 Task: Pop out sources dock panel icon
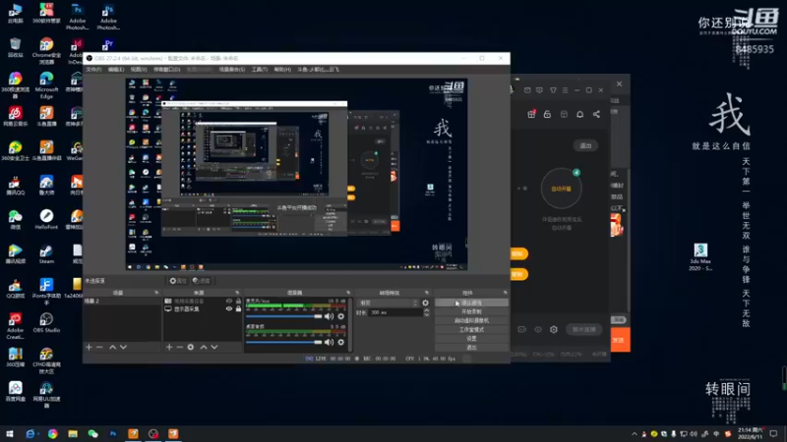pyautogui.click(x=237, y=293)
